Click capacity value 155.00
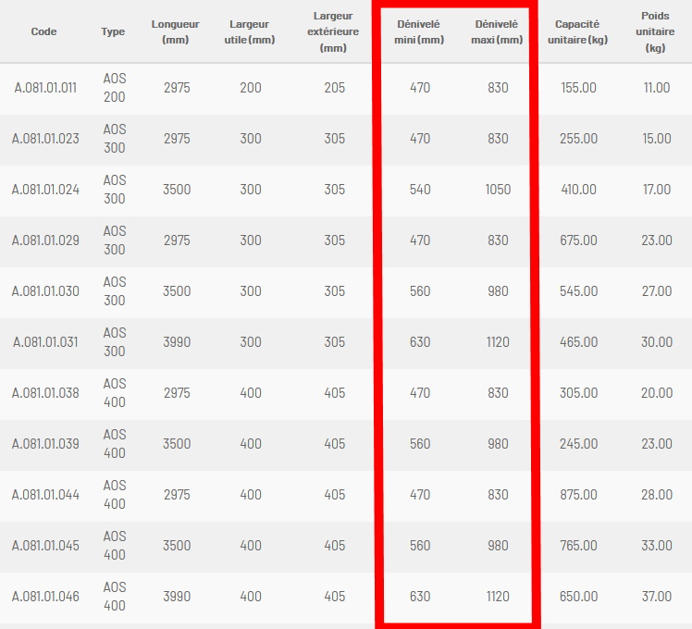The height and width of the screenshot is (629, 692). 578,88
